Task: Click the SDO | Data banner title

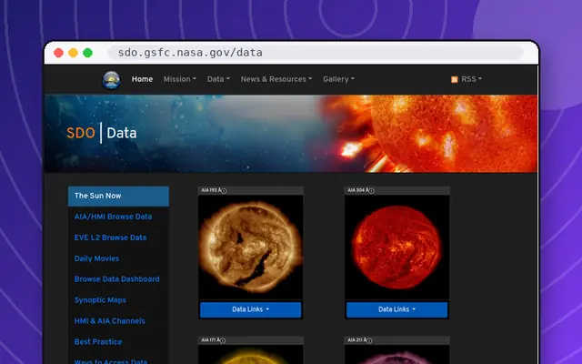Action: pos(102,133)
